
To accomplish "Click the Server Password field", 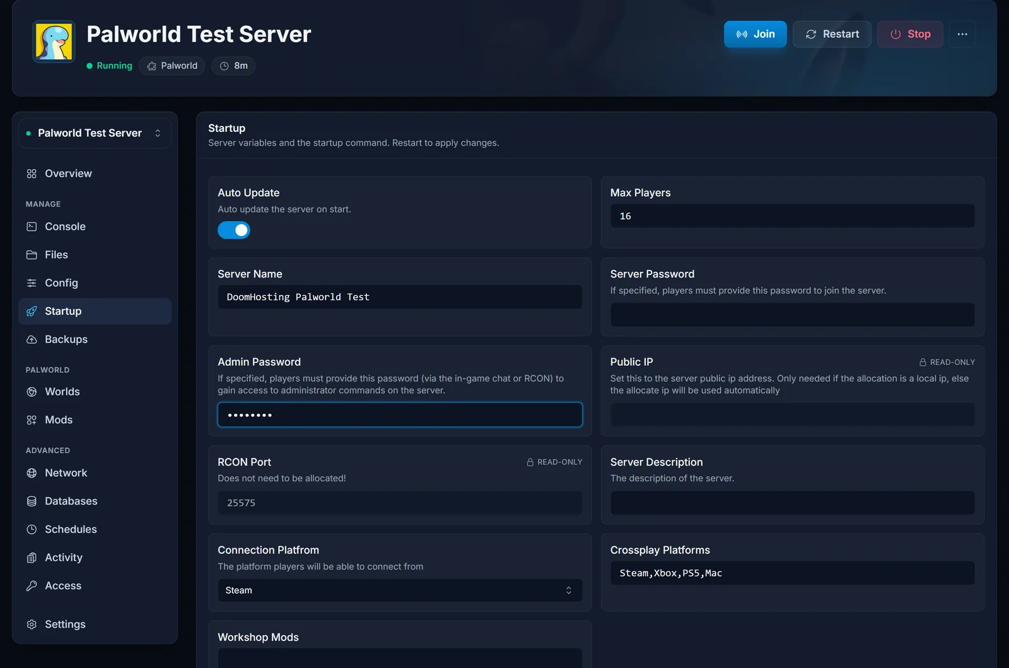I will (x=792, y=315).
